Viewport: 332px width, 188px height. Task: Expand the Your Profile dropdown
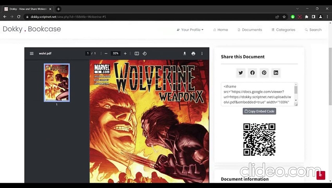[190, 30]
